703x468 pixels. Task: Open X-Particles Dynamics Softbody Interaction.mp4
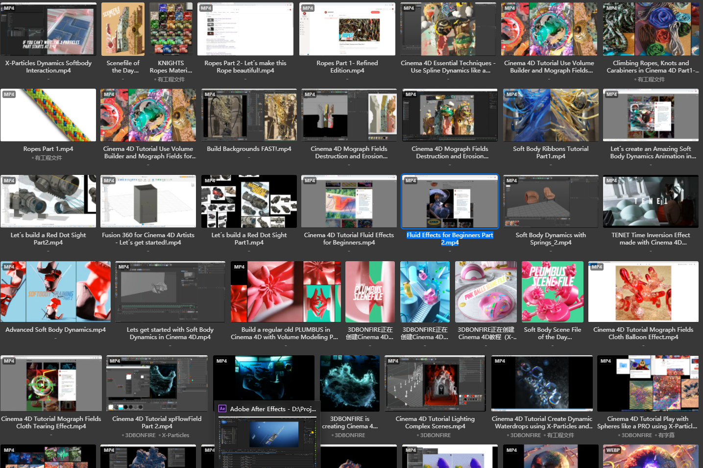tap(48, 29)
